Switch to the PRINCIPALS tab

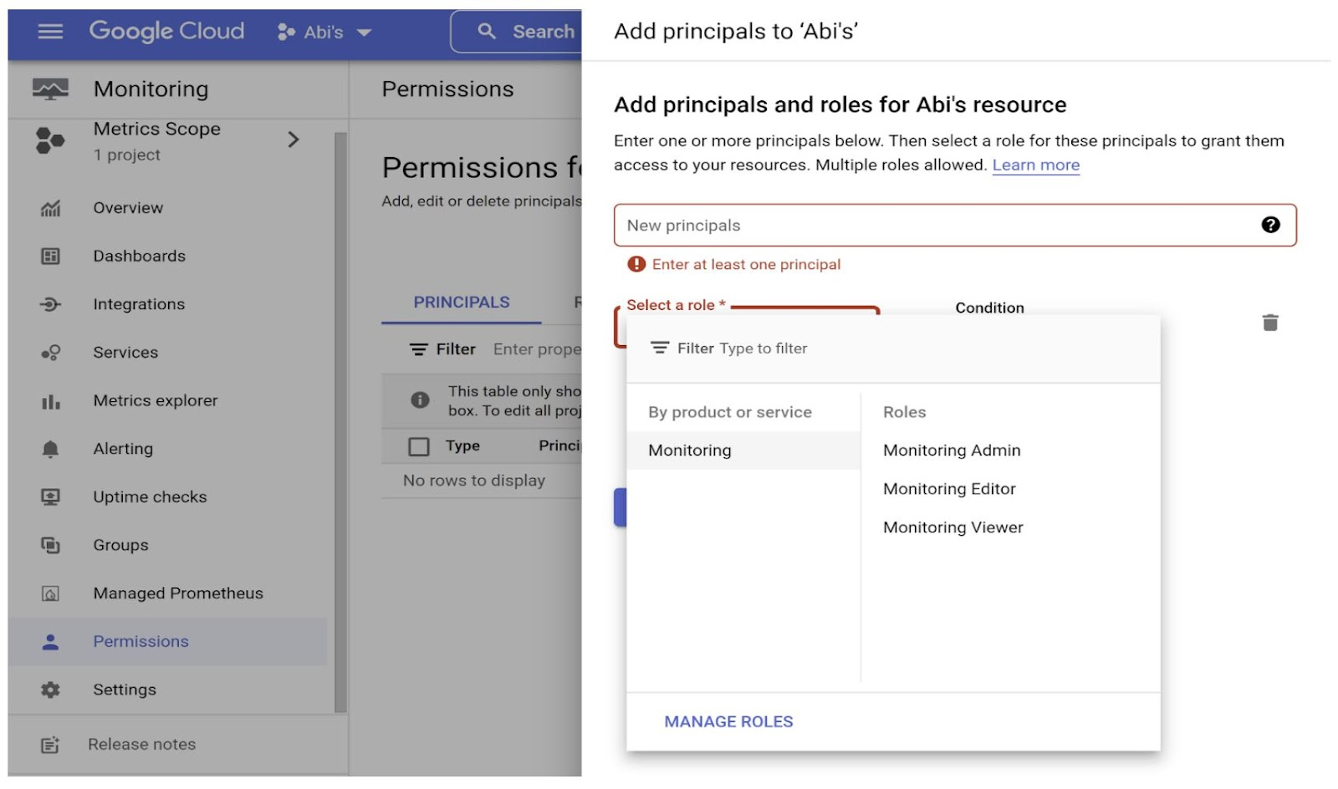pyautogui.click(x=461, y=303)
